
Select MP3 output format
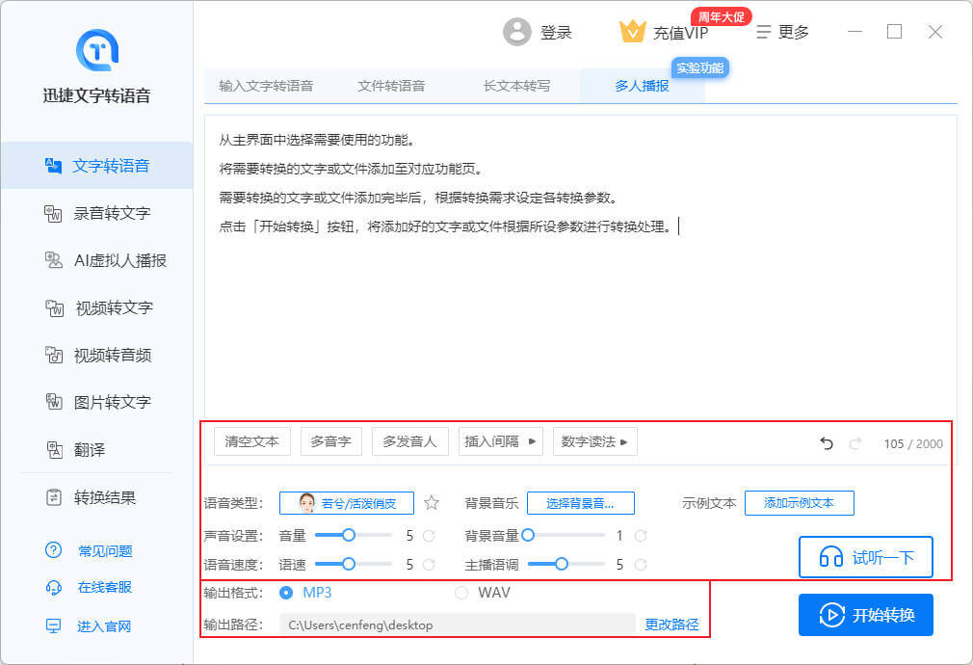286,592
